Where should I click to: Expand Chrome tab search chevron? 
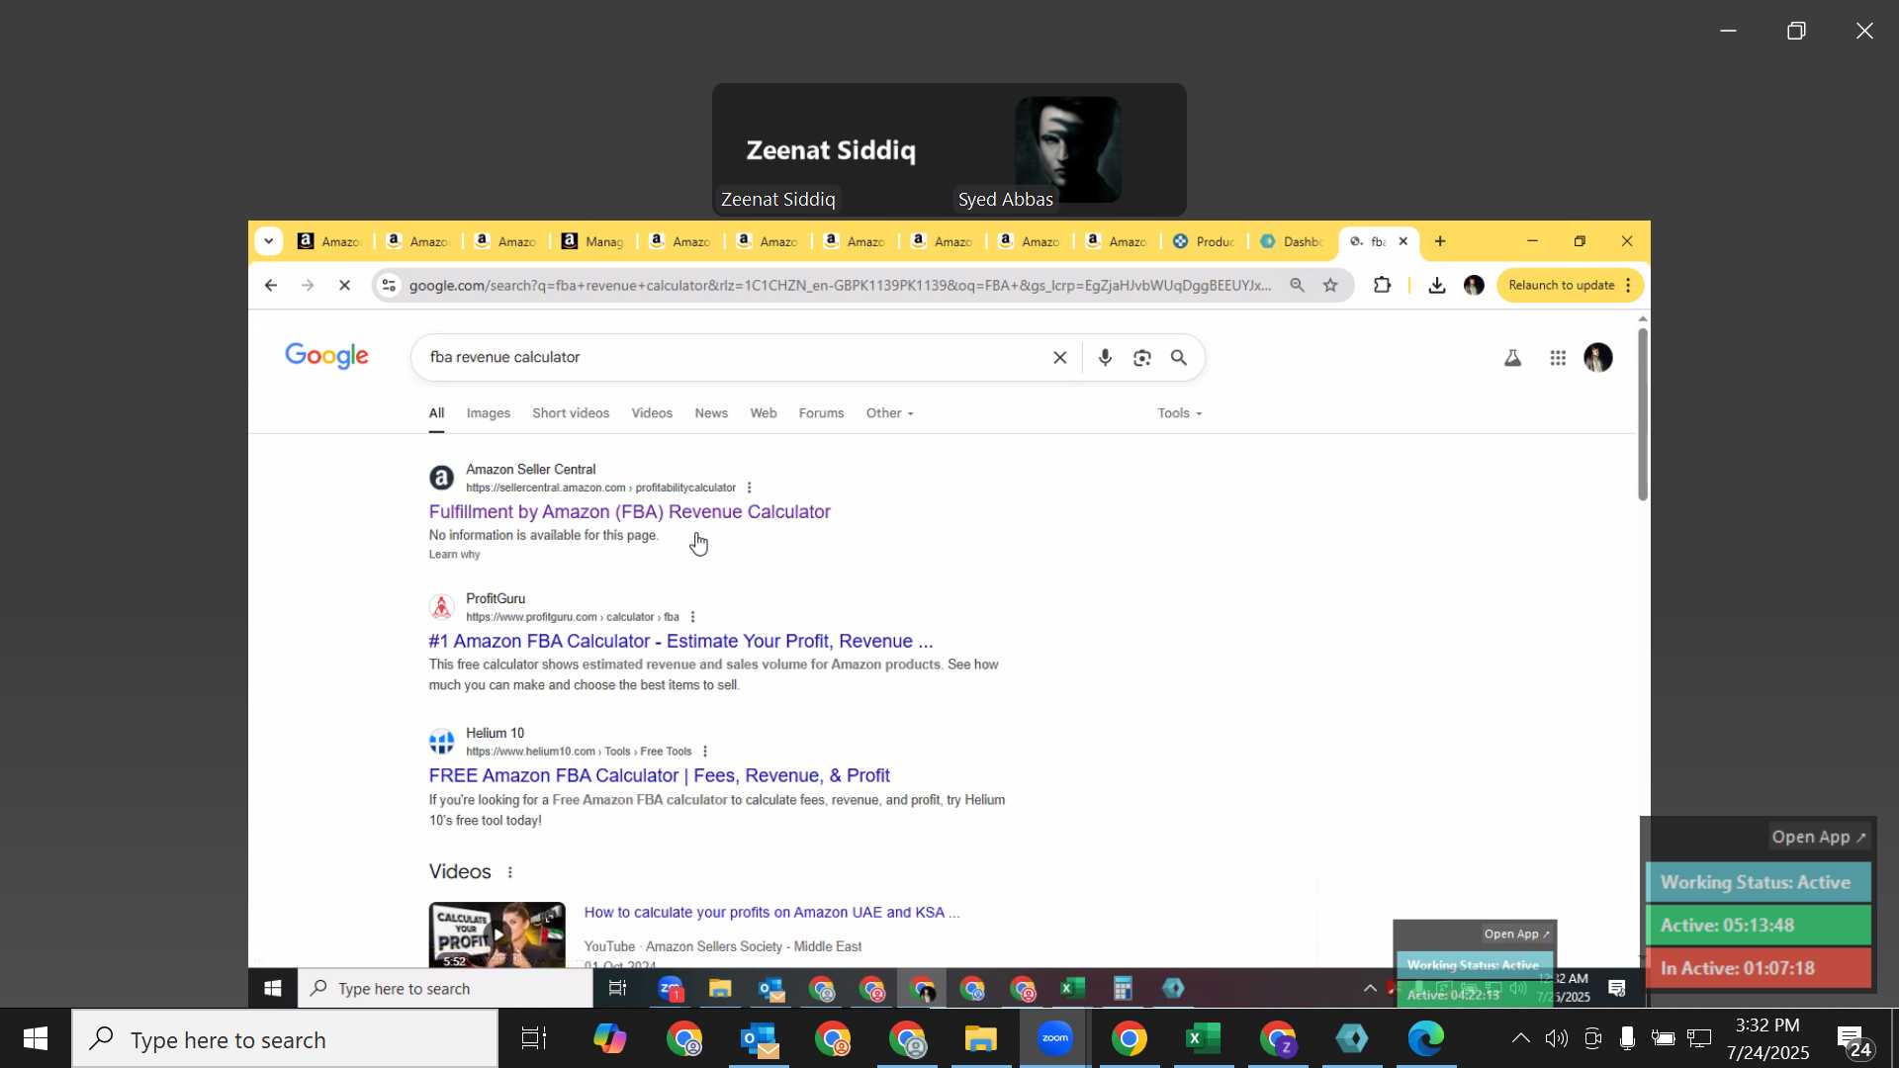268,241
